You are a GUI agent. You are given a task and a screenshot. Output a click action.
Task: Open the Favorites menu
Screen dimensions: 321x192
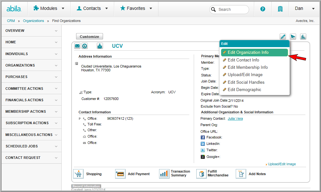pos(136,8)
